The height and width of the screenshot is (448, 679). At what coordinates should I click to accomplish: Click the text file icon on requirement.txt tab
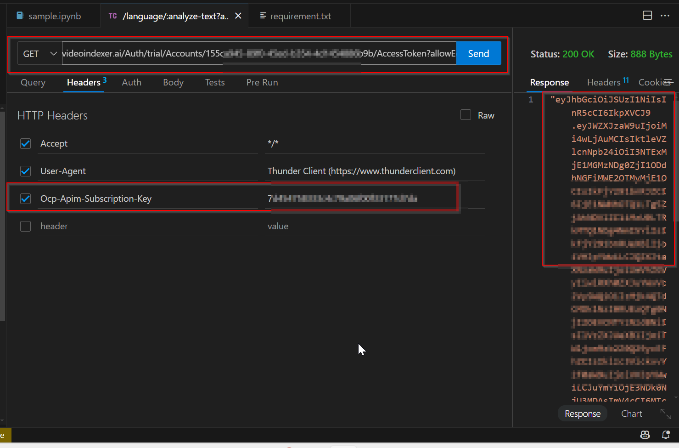[263, 16]
